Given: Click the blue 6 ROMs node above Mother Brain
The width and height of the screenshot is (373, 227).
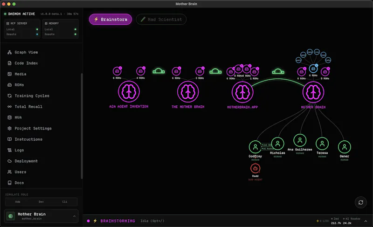Looking at the screenshot, I should (313, 69).
